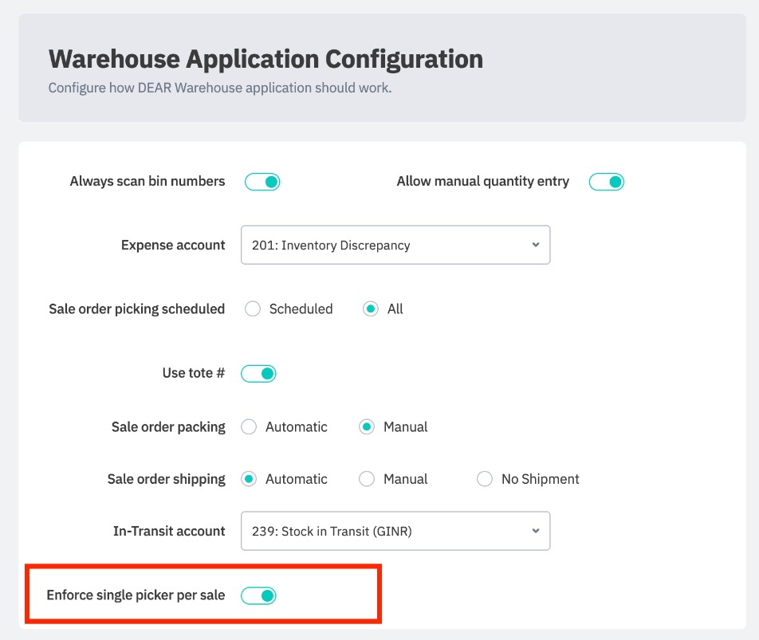Disable Allow manual quantity entry switch
759x640 pixels.
(x=606, y=182)
